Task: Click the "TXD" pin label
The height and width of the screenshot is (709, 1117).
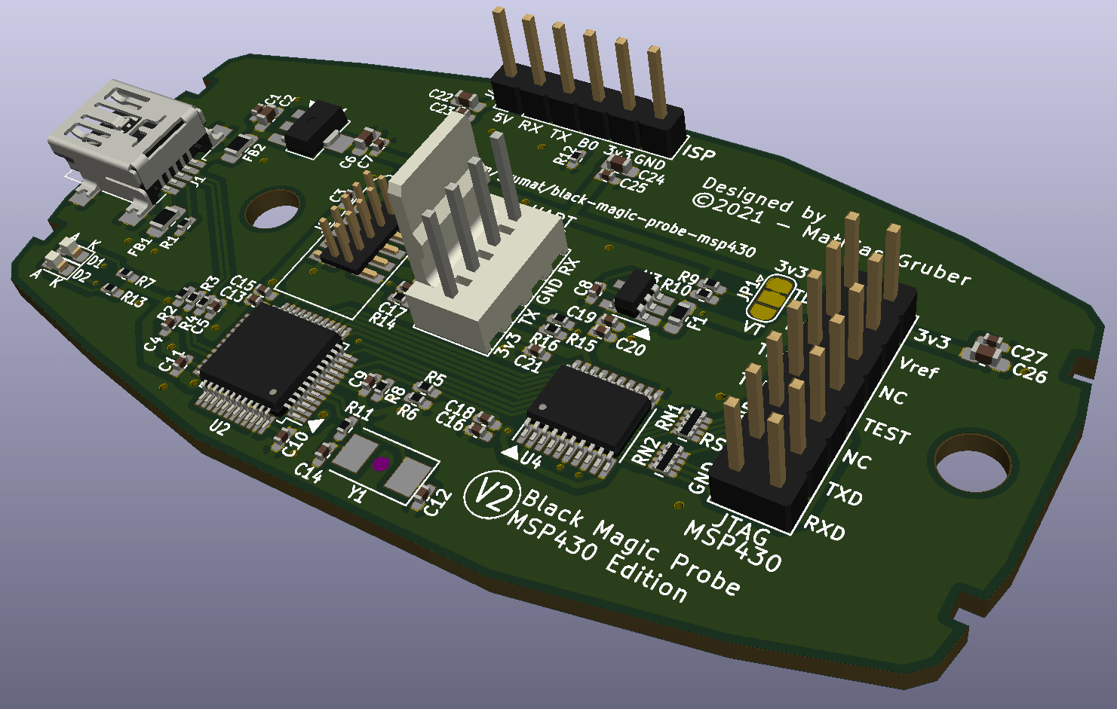Action: click(x=844, y=494)
